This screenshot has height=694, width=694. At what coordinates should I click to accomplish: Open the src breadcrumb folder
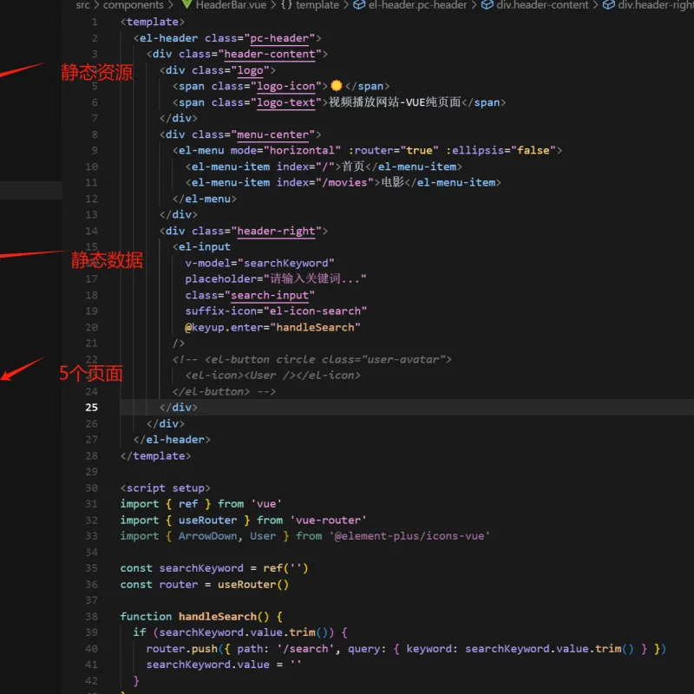(x=82, y=5)
